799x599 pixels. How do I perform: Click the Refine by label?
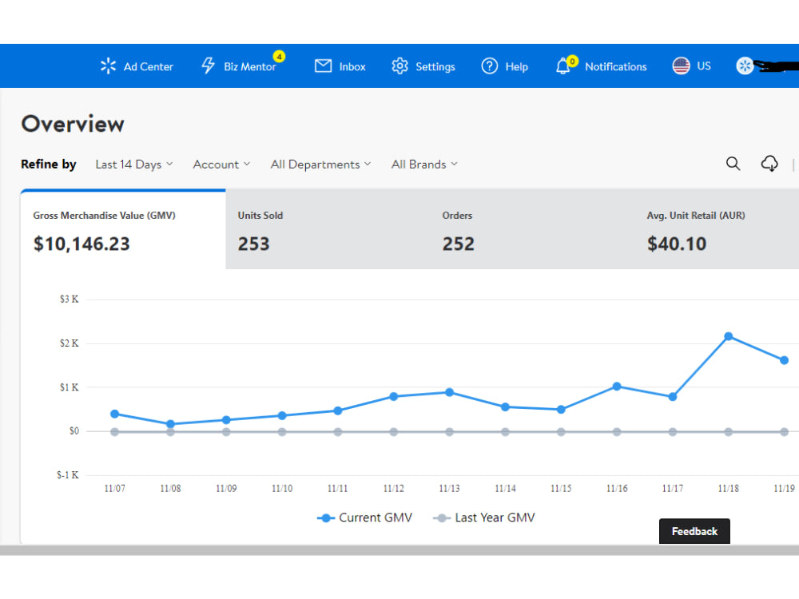(x=49, y=164)
